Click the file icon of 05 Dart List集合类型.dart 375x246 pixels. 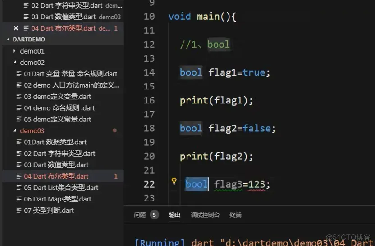19,187
